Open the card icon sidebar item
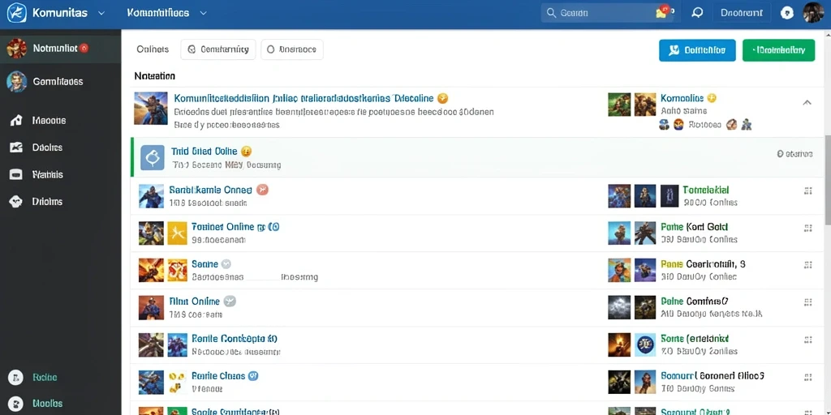 coord(16,174)
